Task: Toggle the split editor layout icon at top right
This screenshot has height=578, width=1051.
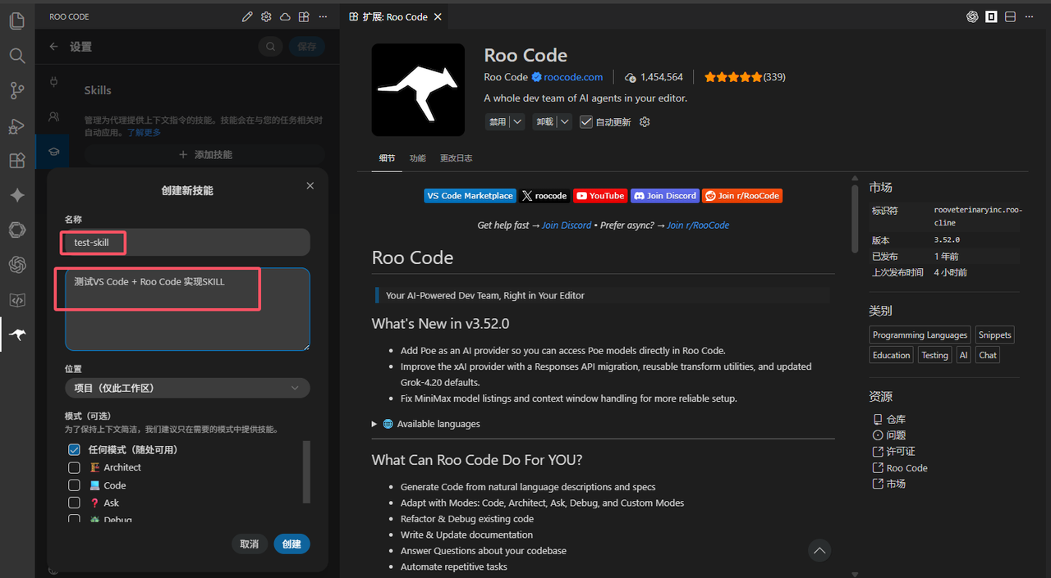Action: pos(1010,16)
